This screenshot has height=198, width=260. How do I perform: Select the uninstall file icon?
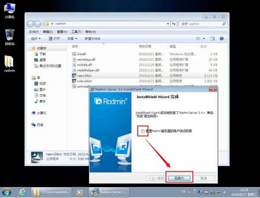point(74,86)
